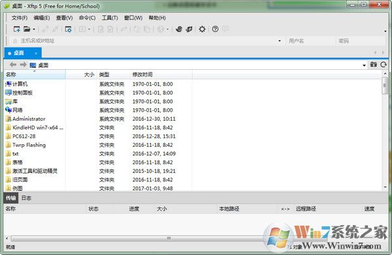Click the New Session toolbar icon
The width and height of the screenshot is (392, 255).
[17, 29]
